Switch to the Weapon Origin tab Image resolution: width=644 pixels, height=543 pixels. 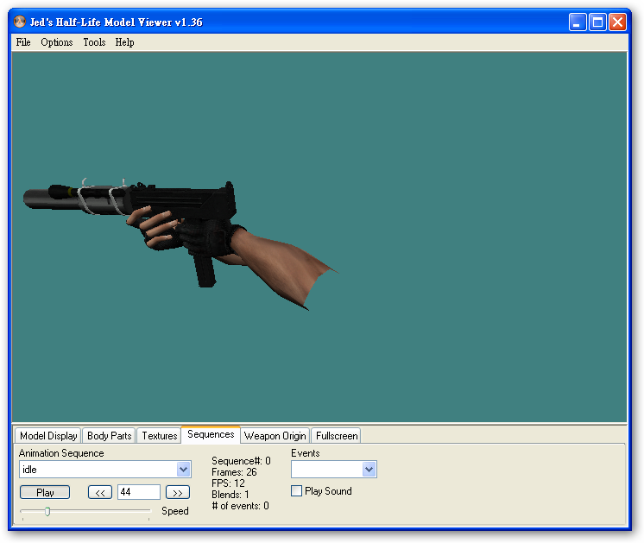pos(275,435)
